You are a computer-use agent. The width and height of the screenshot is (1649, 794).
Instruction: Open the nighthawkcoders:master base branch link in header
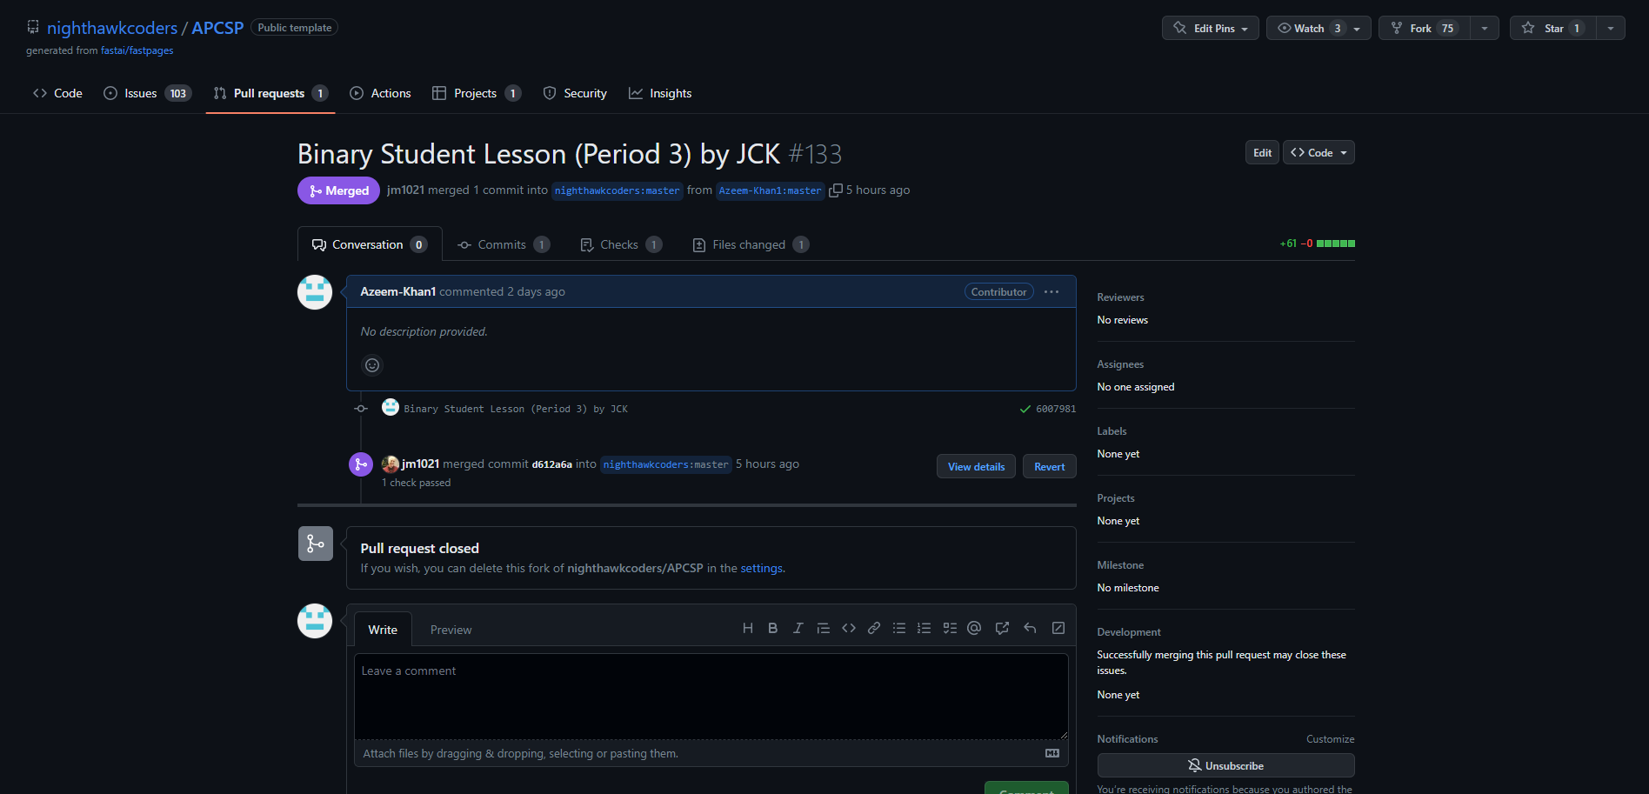[x=617, y=190]
